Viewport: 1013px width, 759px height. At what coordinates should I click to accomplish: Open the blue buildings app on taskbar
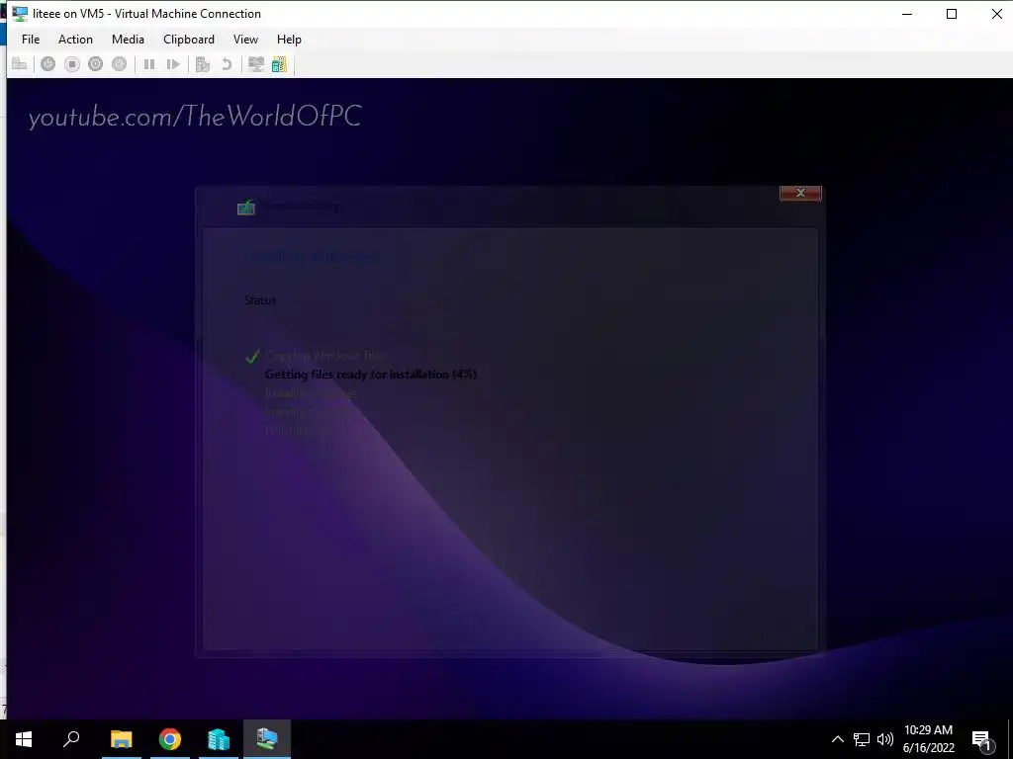coord(219,739)
